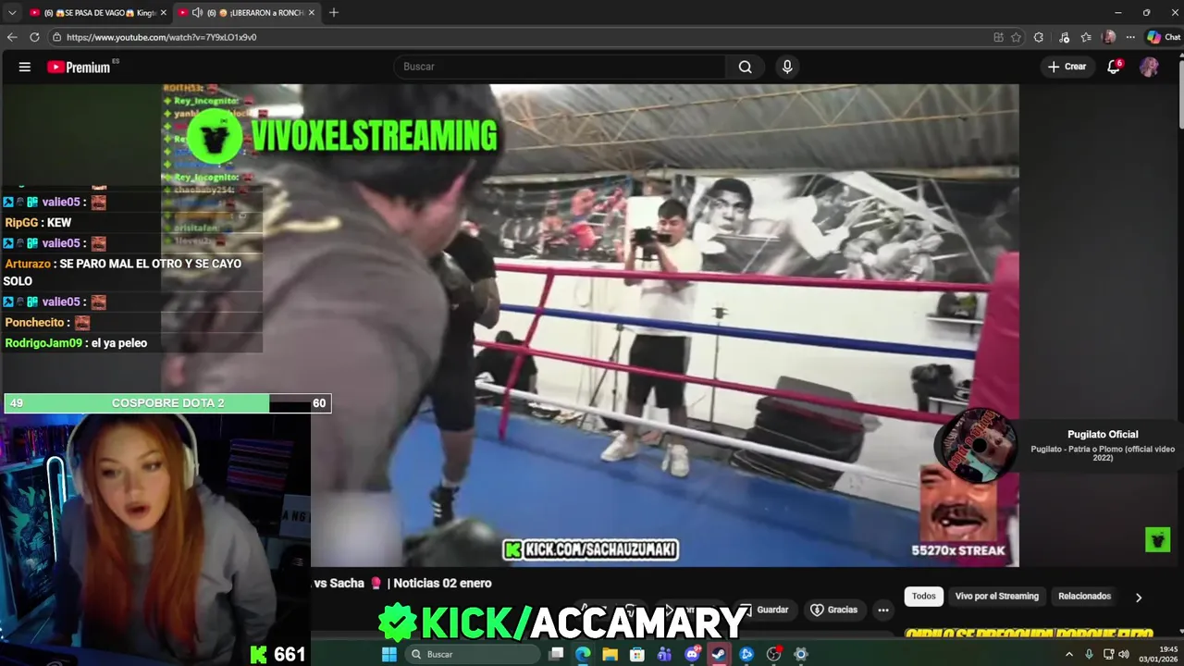Select the Relacionados chip
Screen dimensions: 1184x666
[x=1084, y=597]
